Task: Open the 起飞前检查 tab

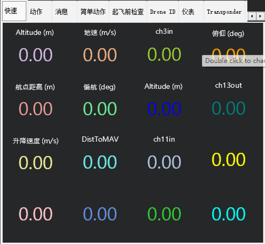Action: [x=128, y=12]
